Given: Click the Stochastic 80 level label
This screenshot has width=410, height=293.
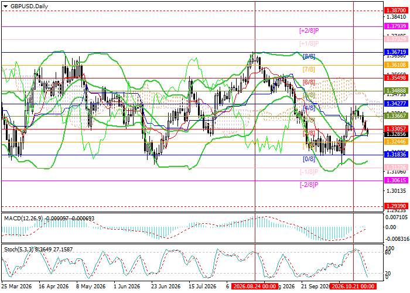Looking at the screenshot, I should pos(388,253).
